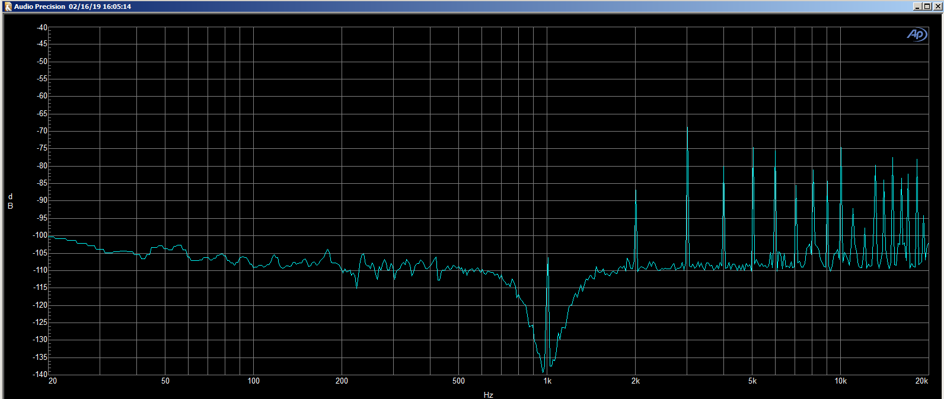Click the '50' x-axis frequency label
Screen dimensions: 944x399
[x=165, y=381]
